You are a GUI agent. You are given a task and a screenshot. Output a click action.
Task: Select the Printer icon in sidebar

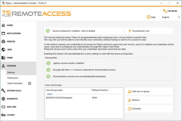tap(3, 41)
